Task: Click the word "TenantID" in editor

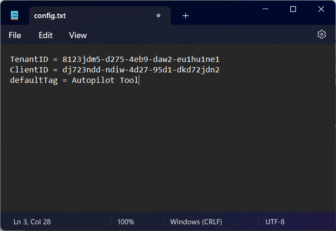Action: pyautogui.click(x=28, y=60)
